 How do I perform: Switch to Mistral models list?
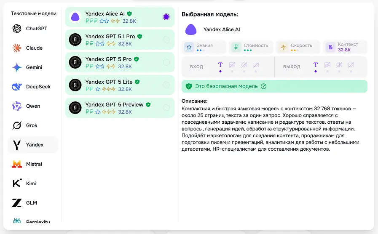pos(33,164)
